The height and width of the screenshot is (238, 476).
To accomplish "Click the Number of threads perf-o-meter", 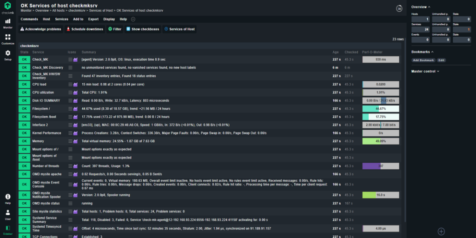I will pyautogui.click(x=381, y=166).
